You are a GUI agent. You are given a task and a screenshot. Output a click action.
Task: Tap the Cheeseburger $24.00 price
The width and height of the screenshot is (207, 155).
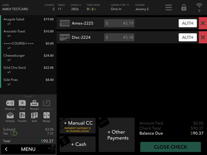49,55
